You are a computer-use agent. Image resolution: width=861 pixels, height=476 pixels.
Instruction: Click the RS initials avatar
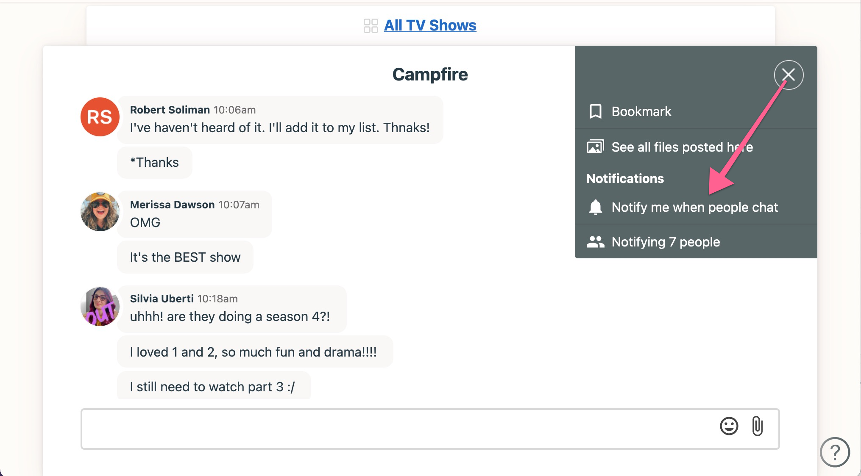coord(100,117)
